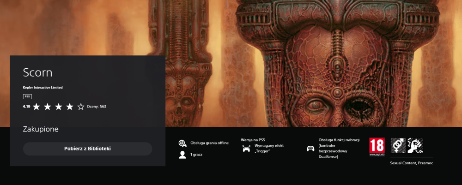
Task: Click the vibration function controller icon
Action: point(310,149)
